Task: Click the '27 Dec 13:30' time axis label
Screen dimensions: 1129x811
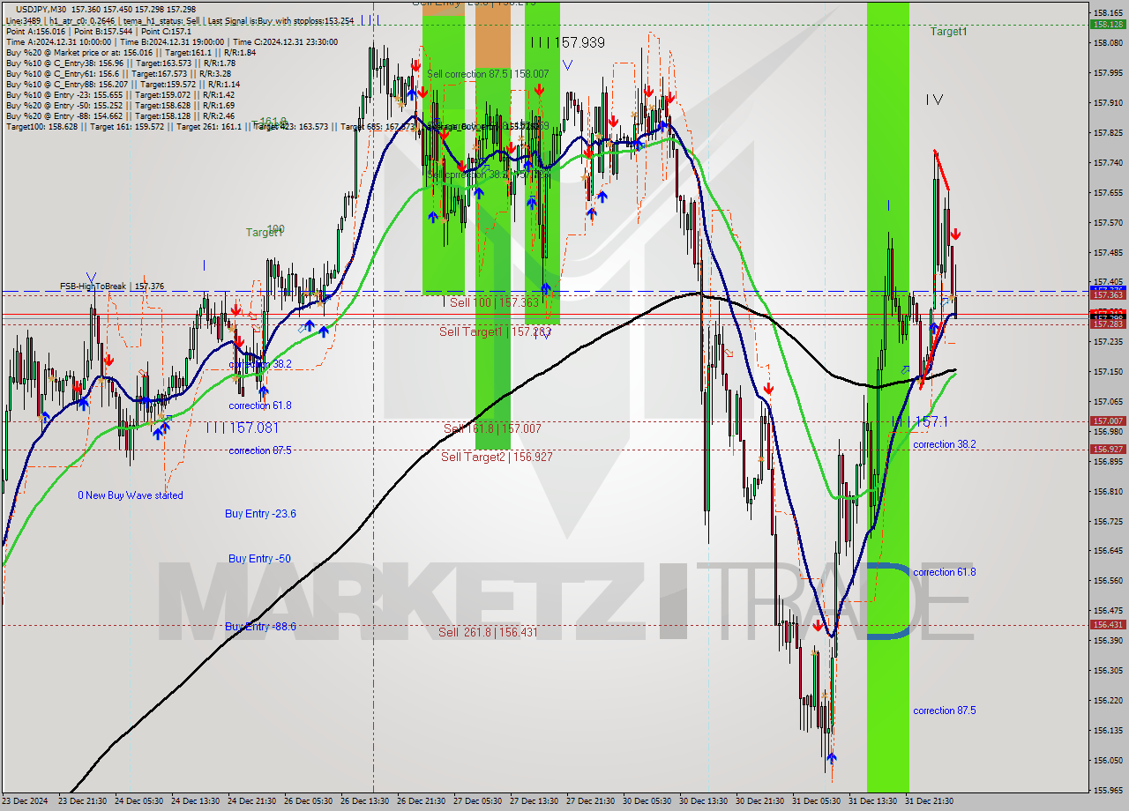Action: tap(534, 801)
